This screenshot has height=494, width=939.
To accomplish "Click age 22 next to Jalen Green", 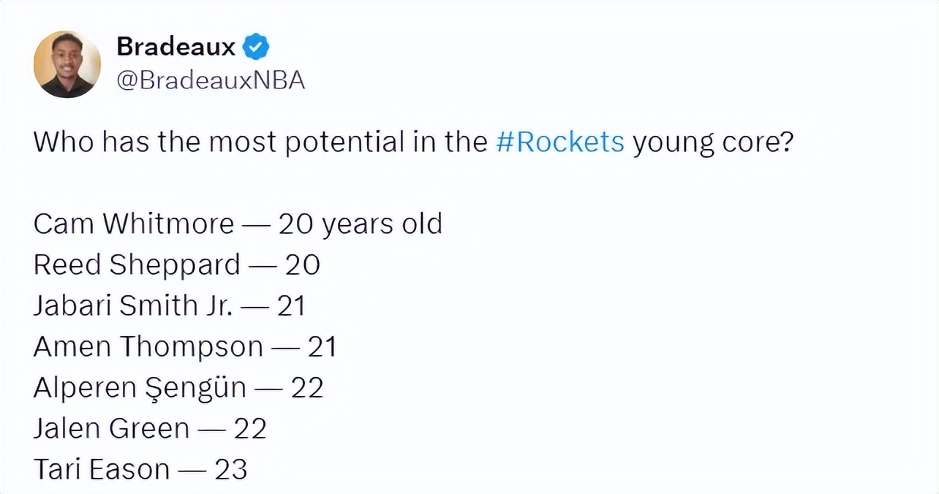I will [250, 428].
